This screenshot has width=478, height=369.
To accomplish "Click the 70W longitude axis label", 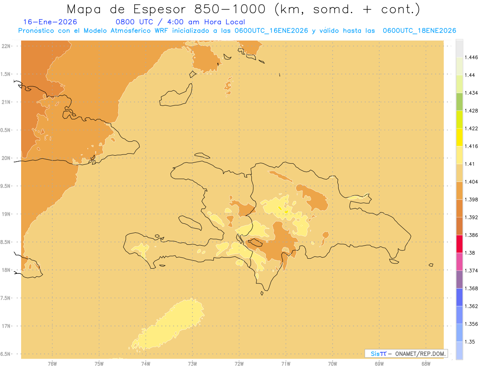I will click(x=333, y=363).
